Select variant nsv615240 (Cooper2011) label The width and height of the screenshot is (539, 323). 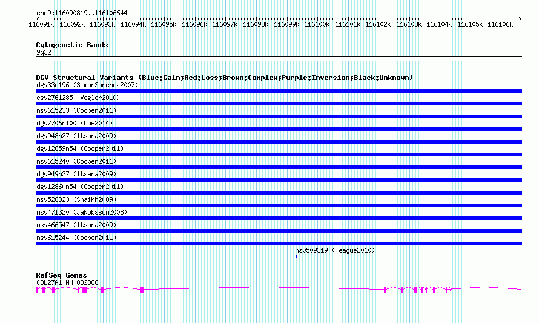pyautogui.click(x=76, y=161)
